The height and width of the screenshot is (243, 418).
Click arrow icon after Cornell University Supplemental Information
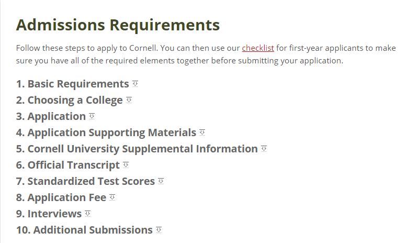264,149
